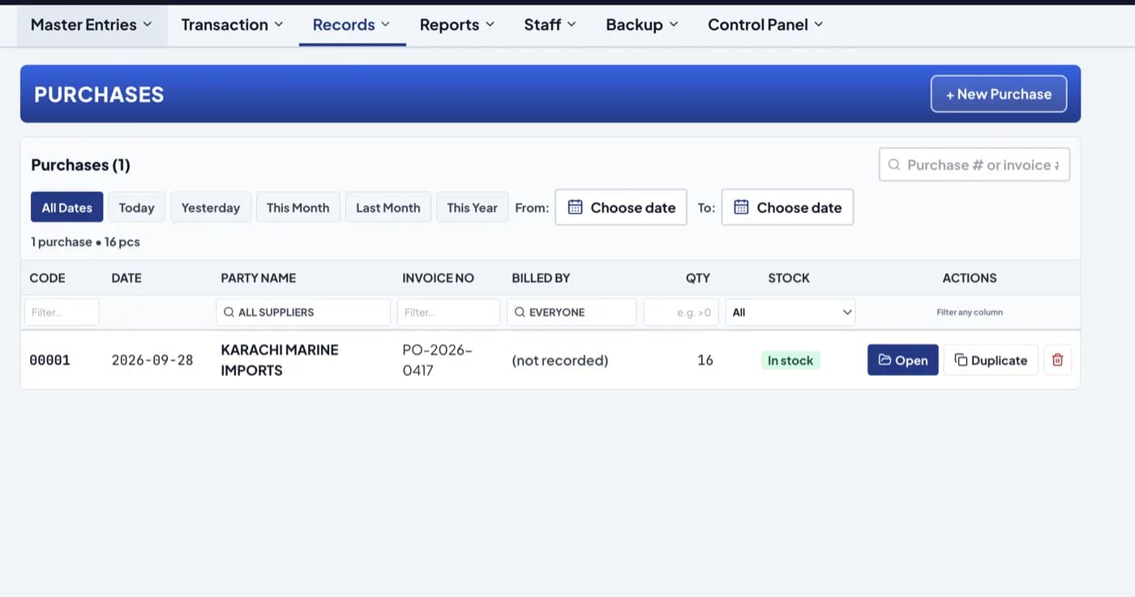Expand the Reports menu
This screenshot has width=1135, height=597.
click(457, 24)
